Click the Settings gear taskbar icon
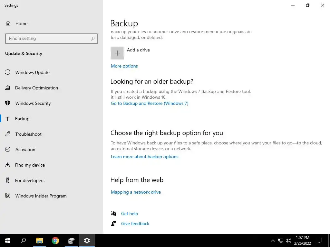 87,241
